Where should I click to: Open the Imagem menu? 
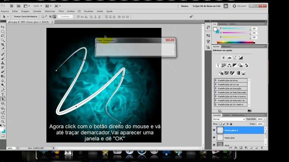(25, 11)
